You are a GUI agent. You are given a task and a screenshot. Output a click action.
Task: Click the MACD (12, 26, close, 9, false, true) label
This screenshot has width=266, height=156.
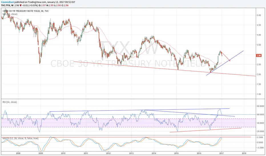[20, 138]
